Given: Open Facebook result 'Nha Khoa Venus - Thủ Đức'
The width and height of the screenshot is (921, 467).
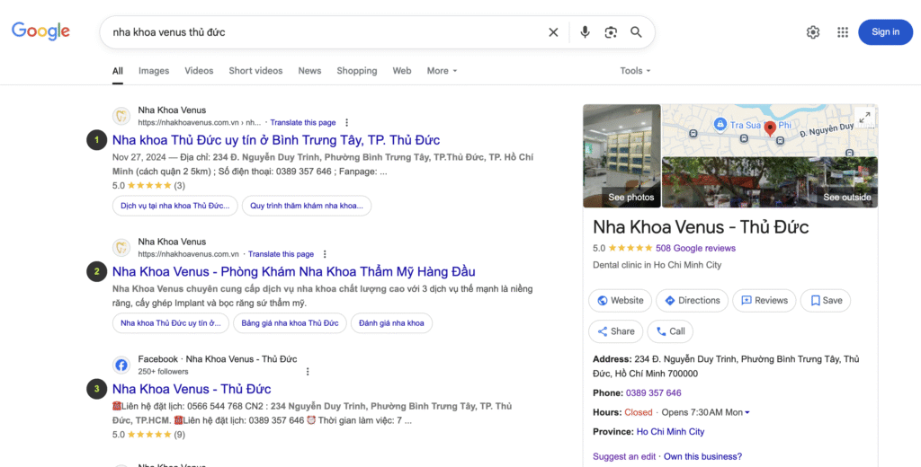Looking at the screenshot, I should pyautogui.click(x=192, y=389).
